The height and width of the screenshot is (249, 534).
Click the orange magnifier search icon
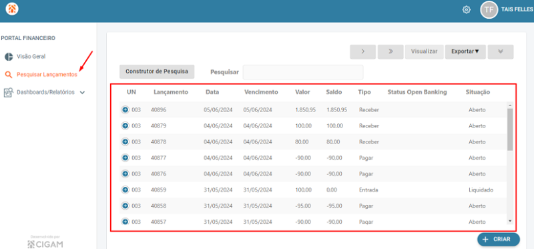tap(9, 75)
